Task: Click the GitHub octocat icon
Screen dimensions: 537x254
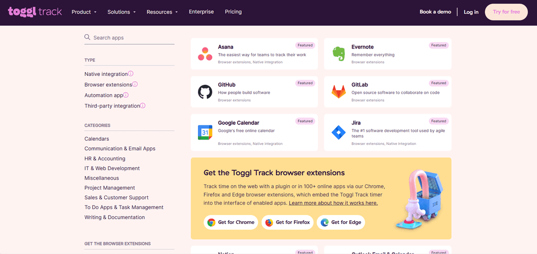Action: click(x=205, y=92)
